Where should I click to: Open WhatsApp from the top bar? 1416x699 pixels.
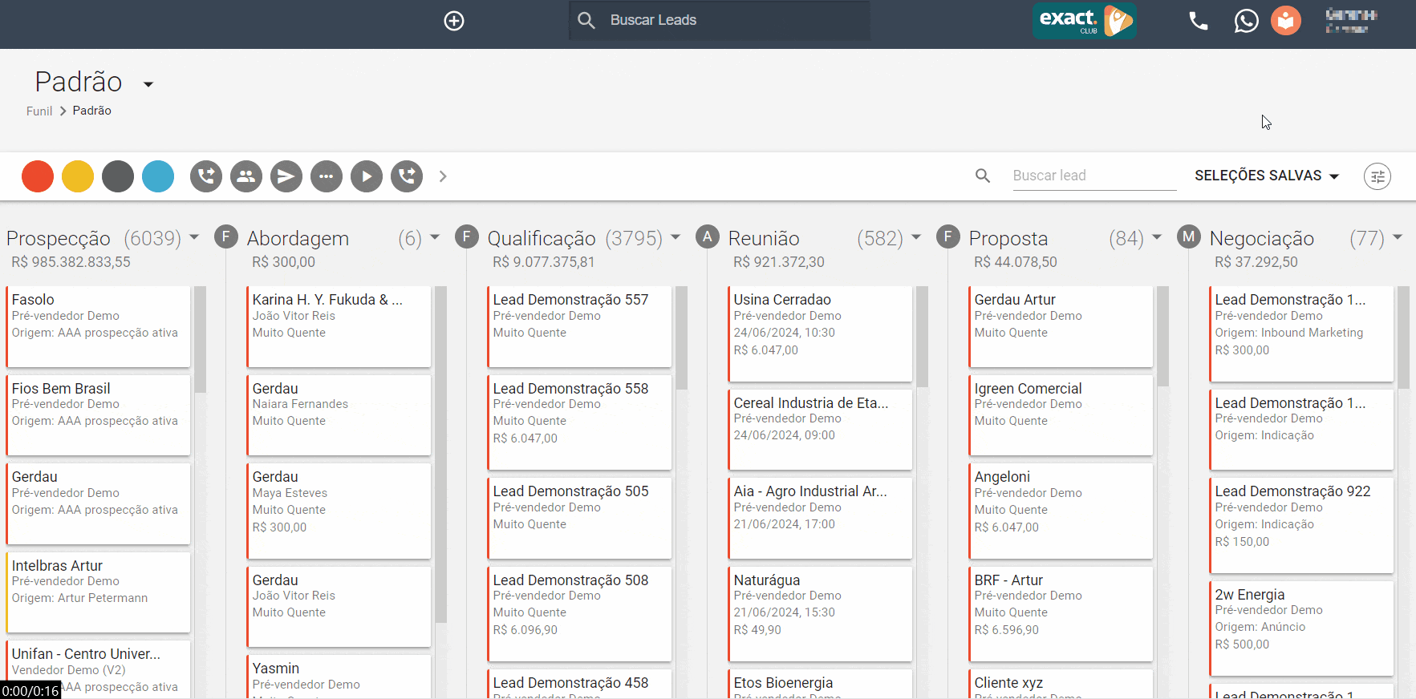pyautogui.click(x=1246, y=21)
